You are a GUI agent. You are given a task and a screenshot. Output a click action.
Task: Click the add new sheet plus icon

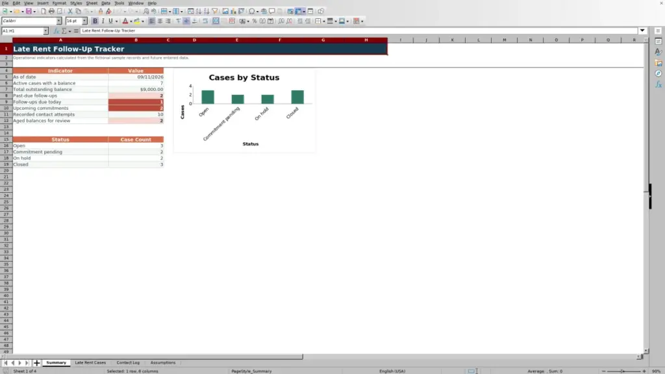coord(36,363)
